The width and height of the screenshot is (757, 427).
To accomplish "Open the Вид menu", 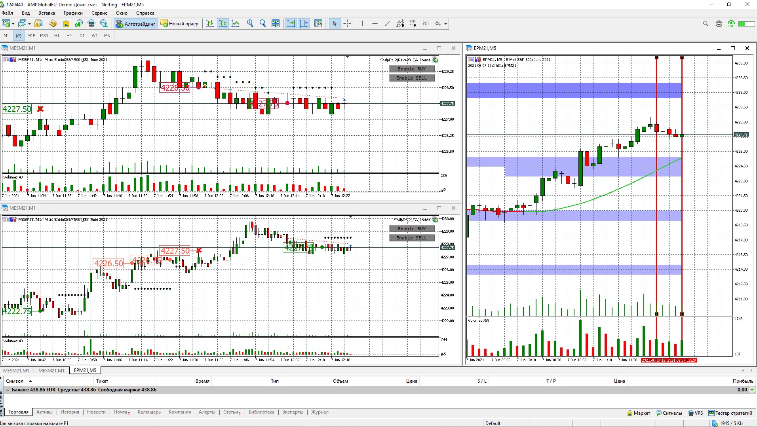I will tap(26, 13).
